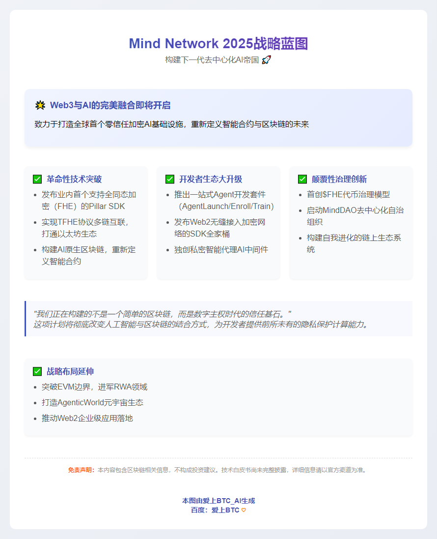The image size is (437, 539).
Task: Click the bullet 启动MindDAO去中心化自治组织
Action: point(355,216)
